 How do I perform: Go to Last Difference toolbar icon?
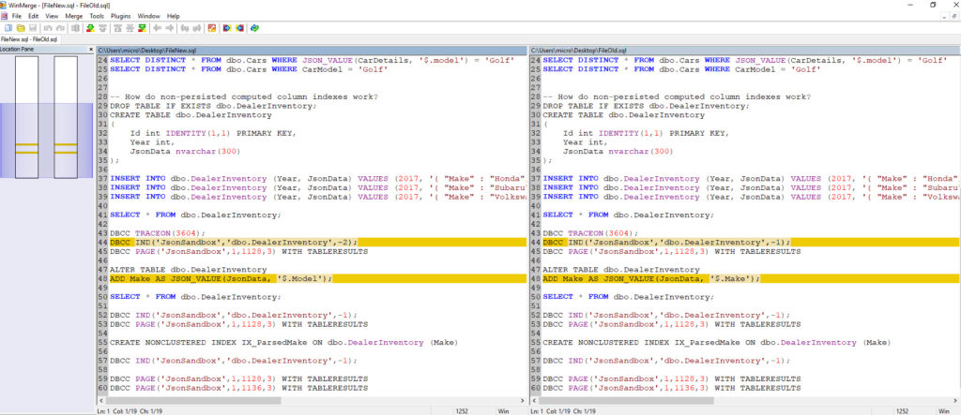[x=143, y=28]
